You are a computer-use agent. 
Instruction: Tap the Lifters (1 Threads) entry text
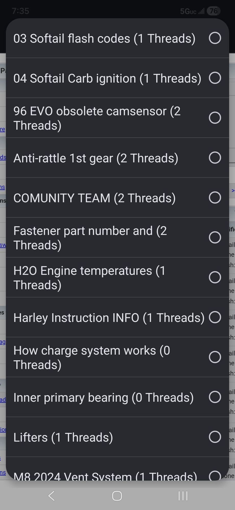pyautogui.click(x=63, y=437)
